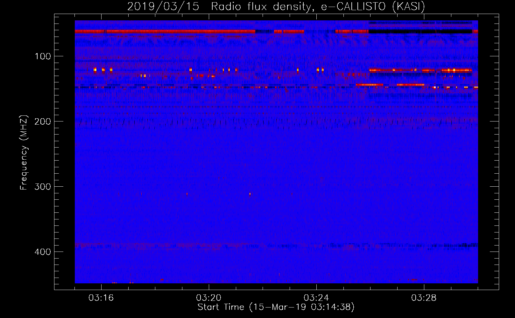Click the 'Frequency (MHZ)' axis label
Viewport: 515px width, 318px height.
24,152
